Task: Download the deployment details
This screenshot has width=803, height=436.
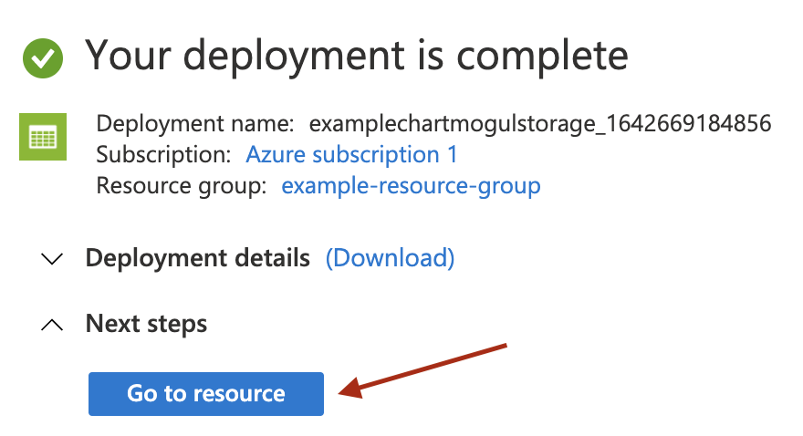Action: (391, 258)
